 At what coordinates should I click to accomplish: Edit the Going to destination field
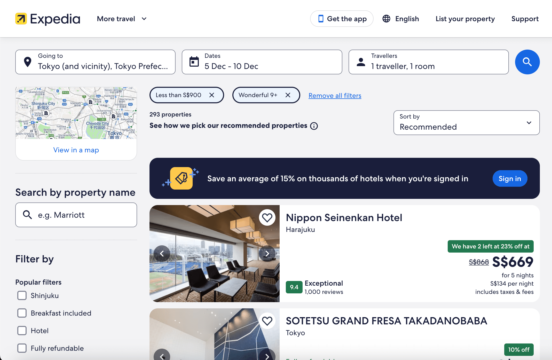point(95,62)
